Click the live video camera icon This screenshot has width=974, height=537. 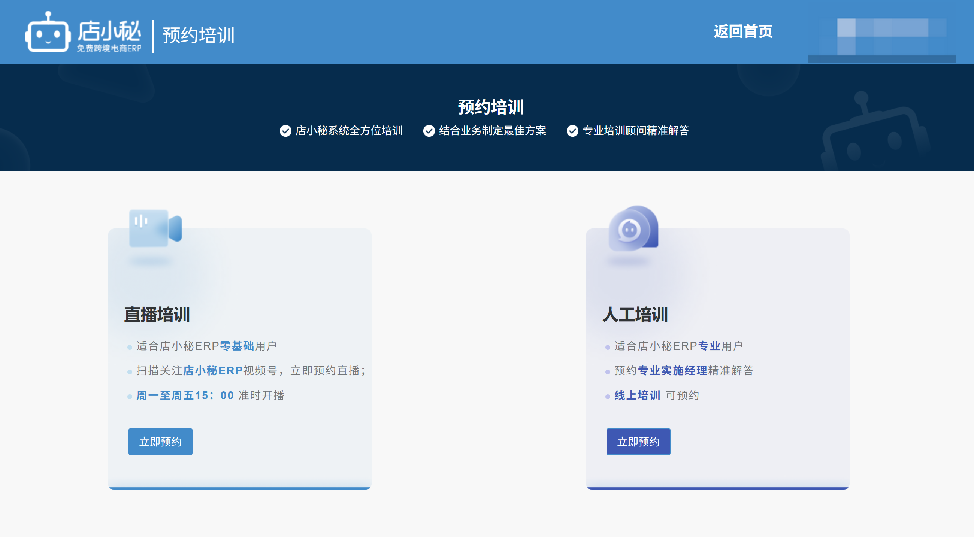pos(155,228)
